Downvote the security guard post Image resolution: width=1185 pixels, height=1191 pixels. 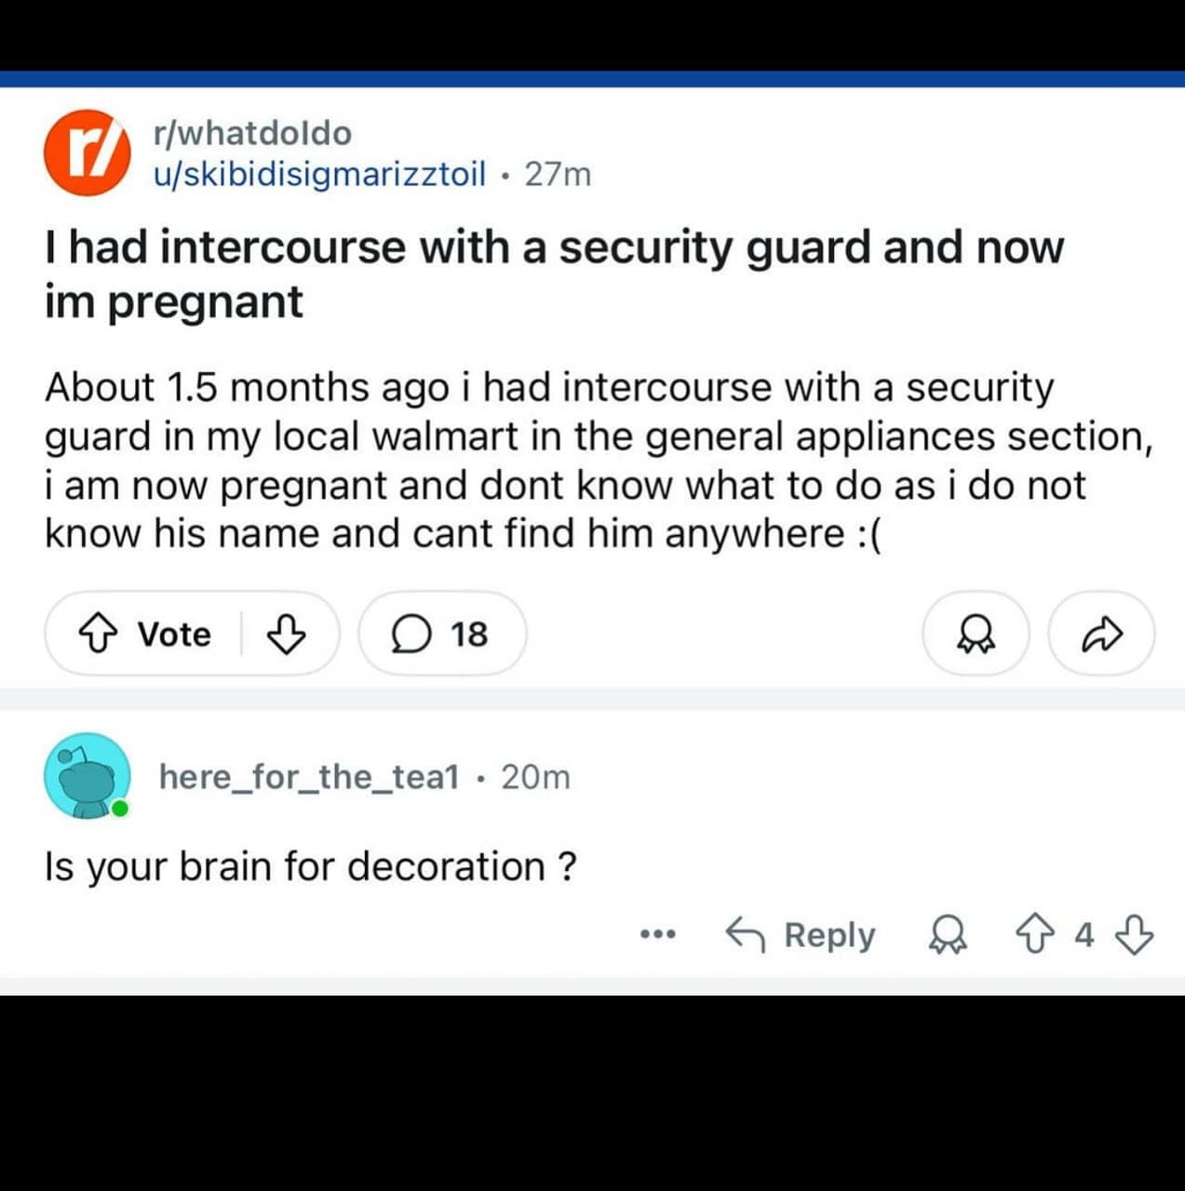[x=286, y=635]
